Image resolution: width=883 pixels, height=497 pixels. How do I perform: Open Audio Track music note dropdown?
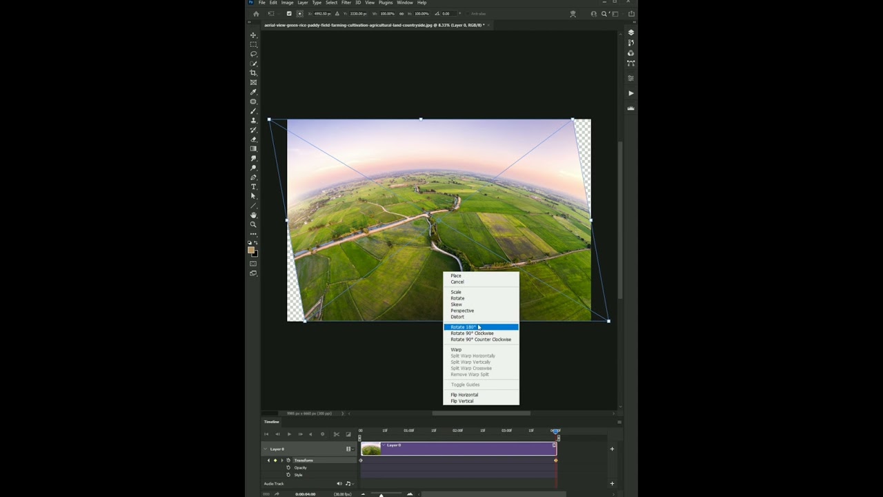(349, 483)
